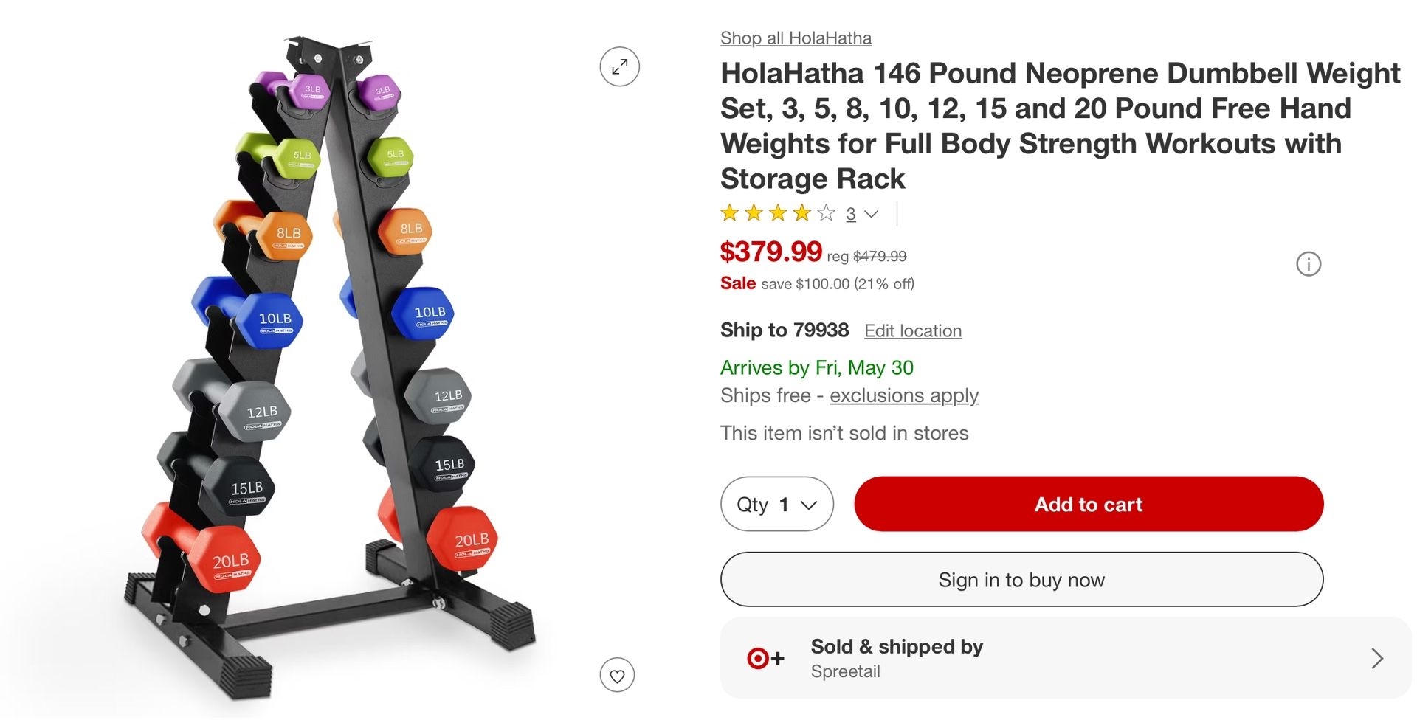Click the first gold rating star
Image resolution: width=1417 pixels, height=720 pixels.
pyautogui.click(x=731, y=212)
